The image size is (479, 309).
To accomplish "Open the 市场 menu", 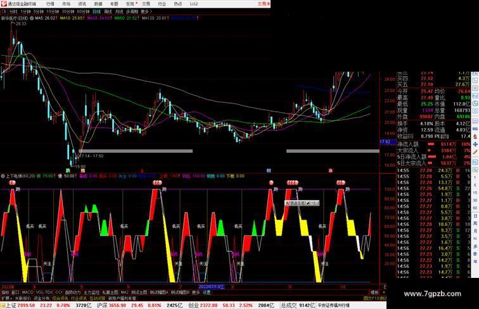I will tap(66, 4).
